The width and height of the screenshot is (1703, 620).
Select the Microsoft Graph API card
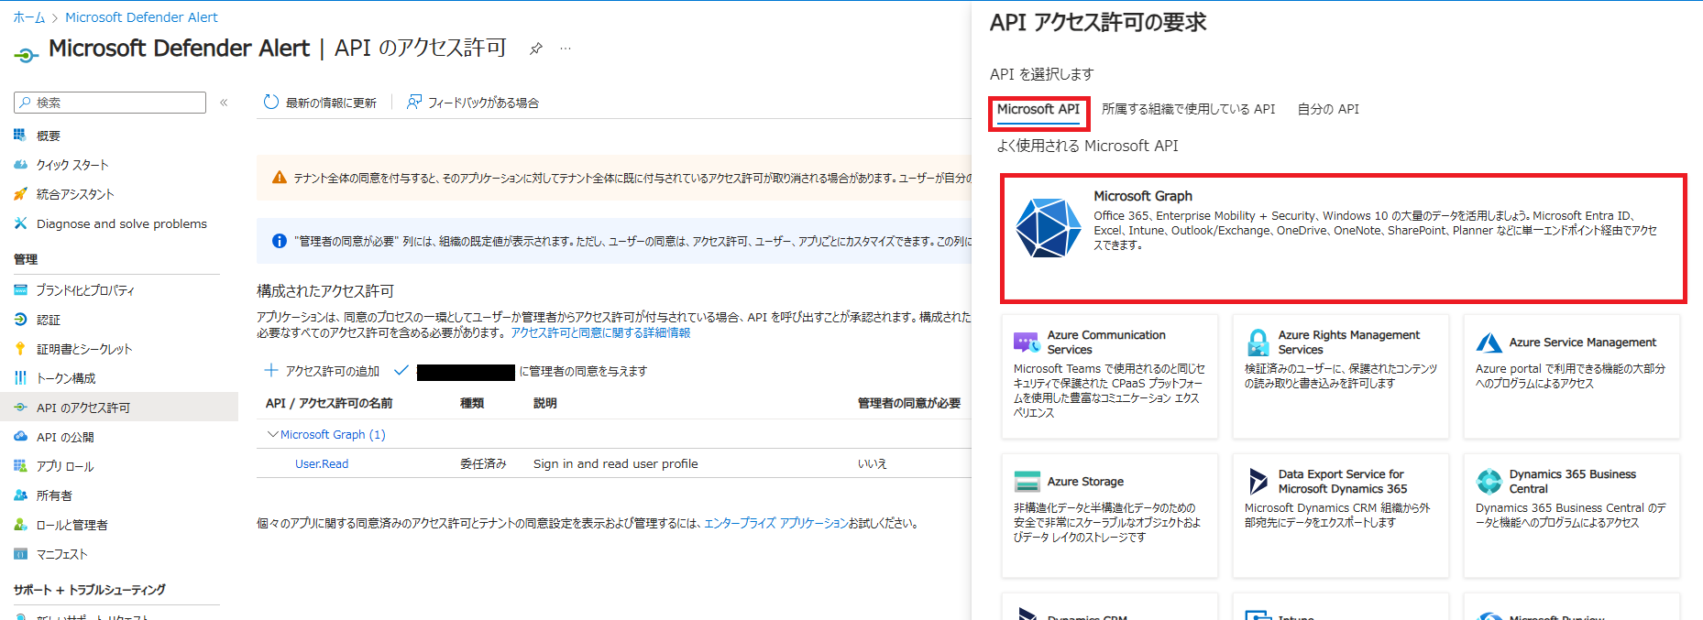click(1343, 238)
